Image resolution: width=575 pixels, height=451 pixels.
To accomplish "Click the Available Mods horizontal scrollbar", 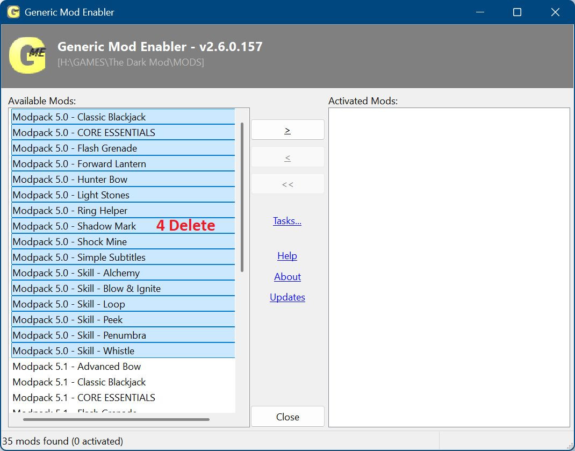I will [x=116, y=419].
